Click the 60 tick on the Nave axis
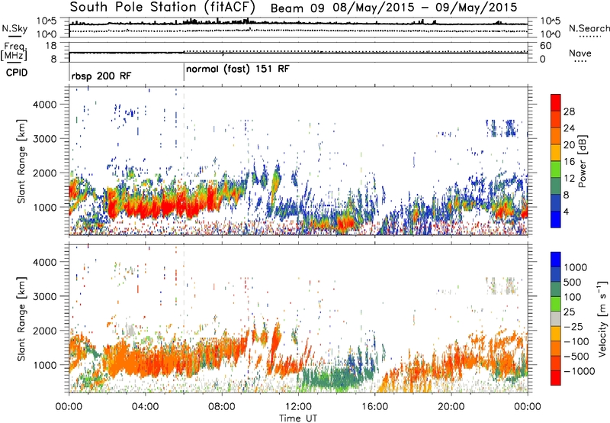Screen dimensions: 610x423 pyautogui.click(x=546, y=46)
